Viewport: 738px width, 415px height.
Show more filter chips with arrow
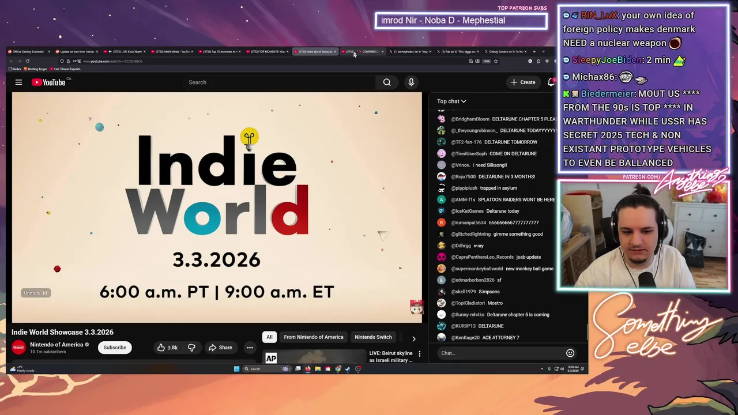(413, 338)
